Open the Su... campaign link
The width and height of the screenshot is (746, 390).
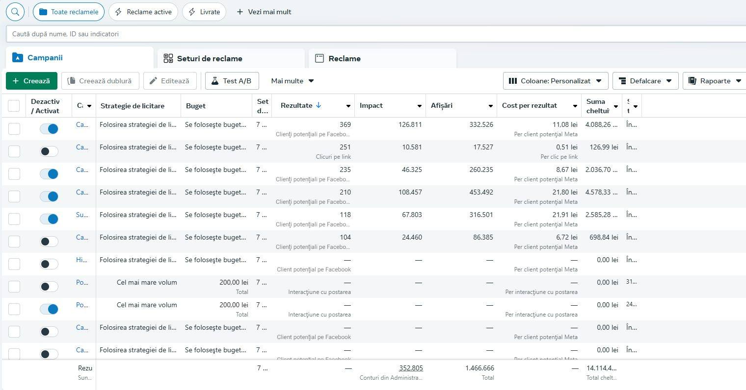tap(82, 215)
